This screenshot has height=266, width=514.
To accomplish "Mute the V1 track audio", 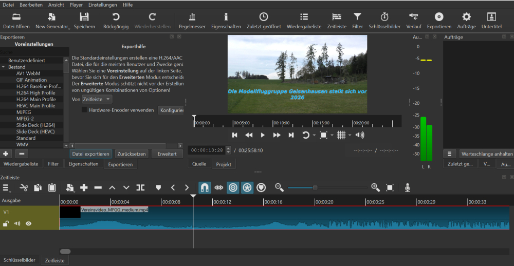I will (17, 224).
